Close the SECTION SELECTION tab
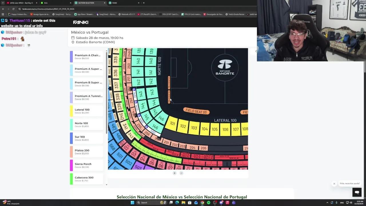Screen dimensions: 366x206 105,3
